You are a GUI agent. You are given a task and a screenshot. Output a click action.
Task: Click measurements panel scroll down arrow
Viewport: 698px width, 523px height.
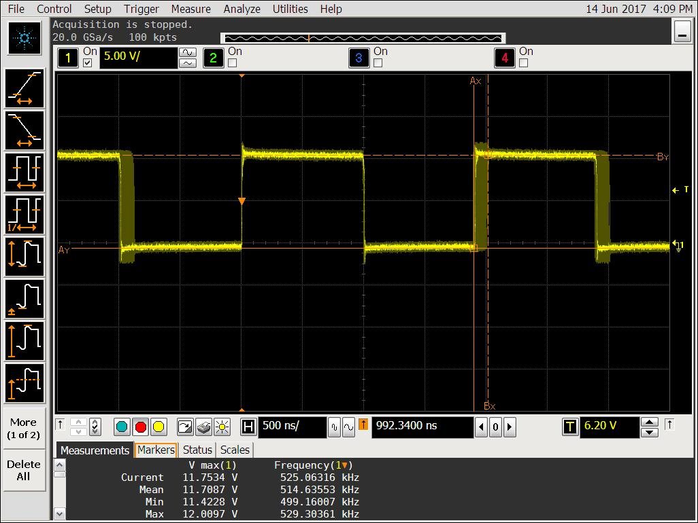59,514
